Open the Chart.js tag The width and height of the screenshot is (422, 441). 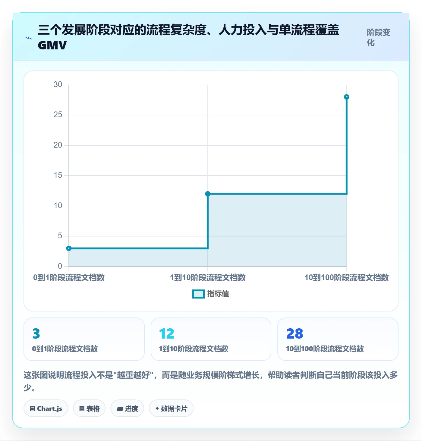[x=46, y=408]
